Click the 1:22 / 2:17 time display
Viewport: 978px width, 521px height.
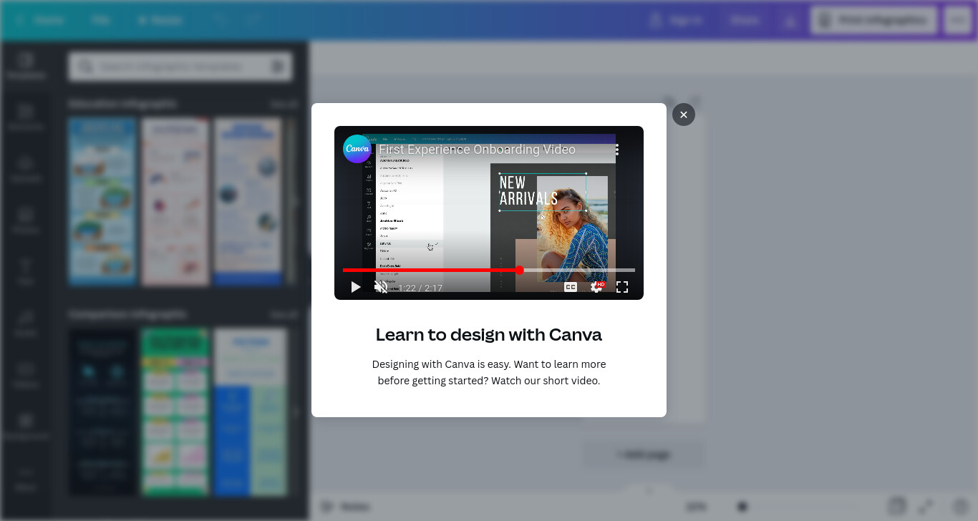pos(420,288)
